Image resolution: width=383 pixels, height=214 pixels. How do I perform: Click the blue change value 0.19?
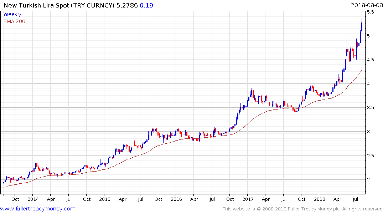(146, 5)
